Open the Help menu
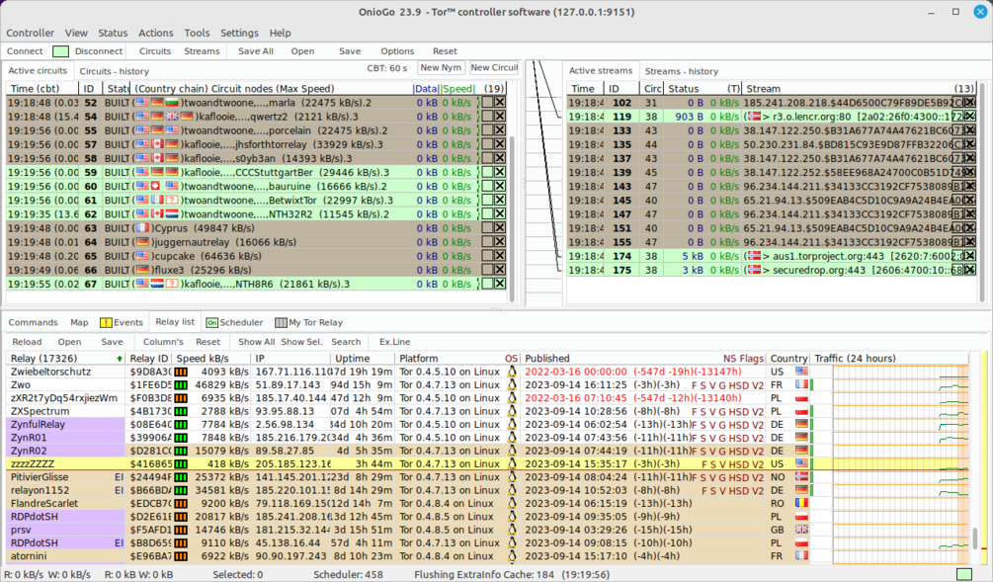The width and height of the screenshot is (993, 582). click(280, 33)
